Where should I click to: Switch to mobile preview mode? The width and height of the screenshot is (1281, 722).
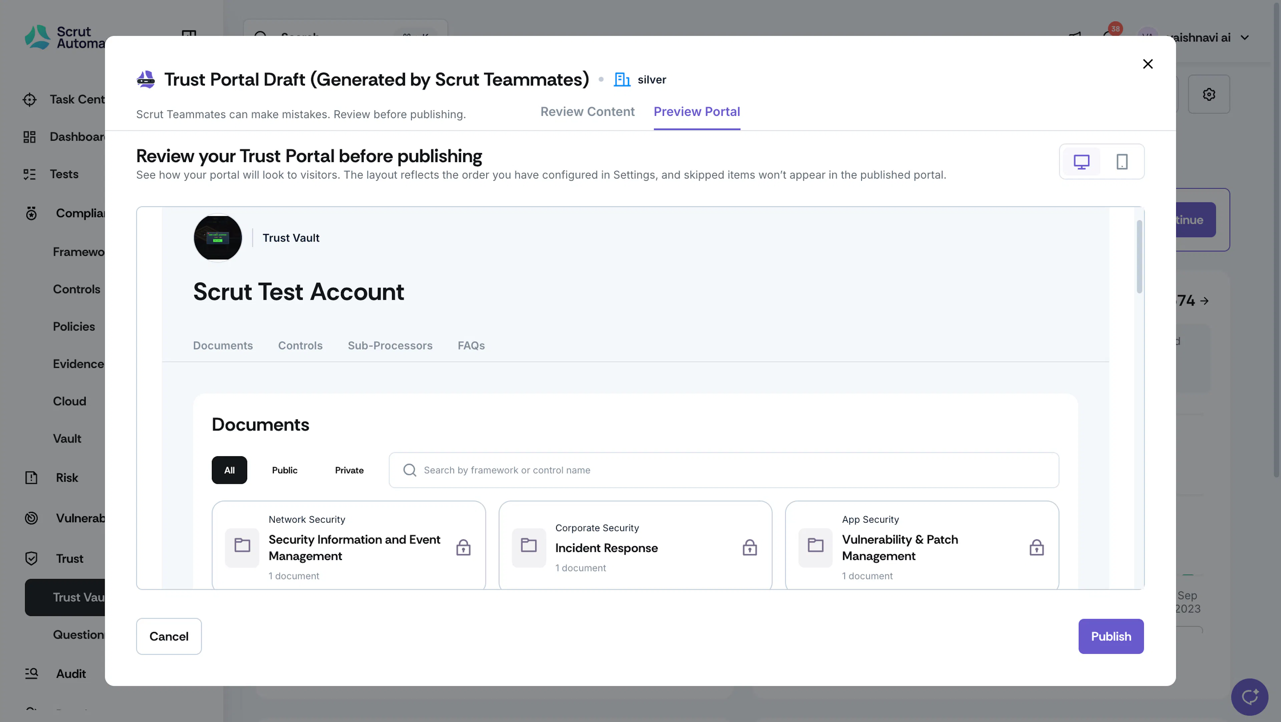click(1122, 162)
